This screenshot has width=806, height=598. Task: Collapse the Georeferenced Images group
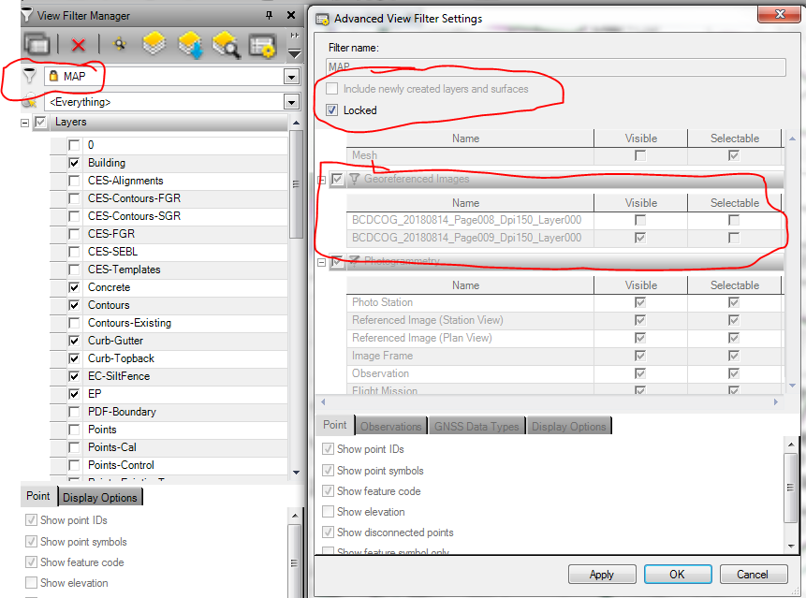321,180
